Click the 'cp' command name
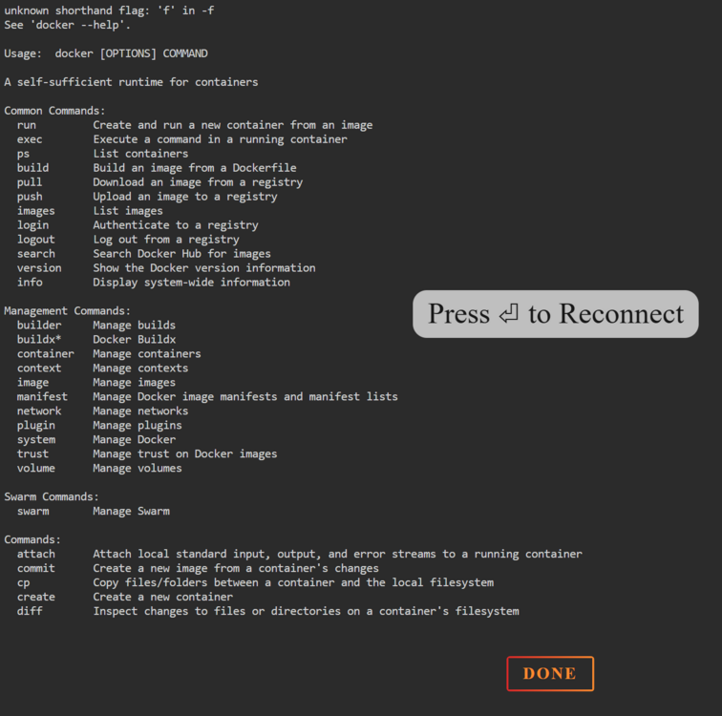 point(24,582)
